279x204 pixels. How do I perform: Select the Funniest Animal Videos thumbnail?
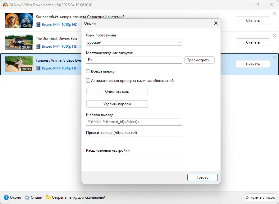[19, 64]
